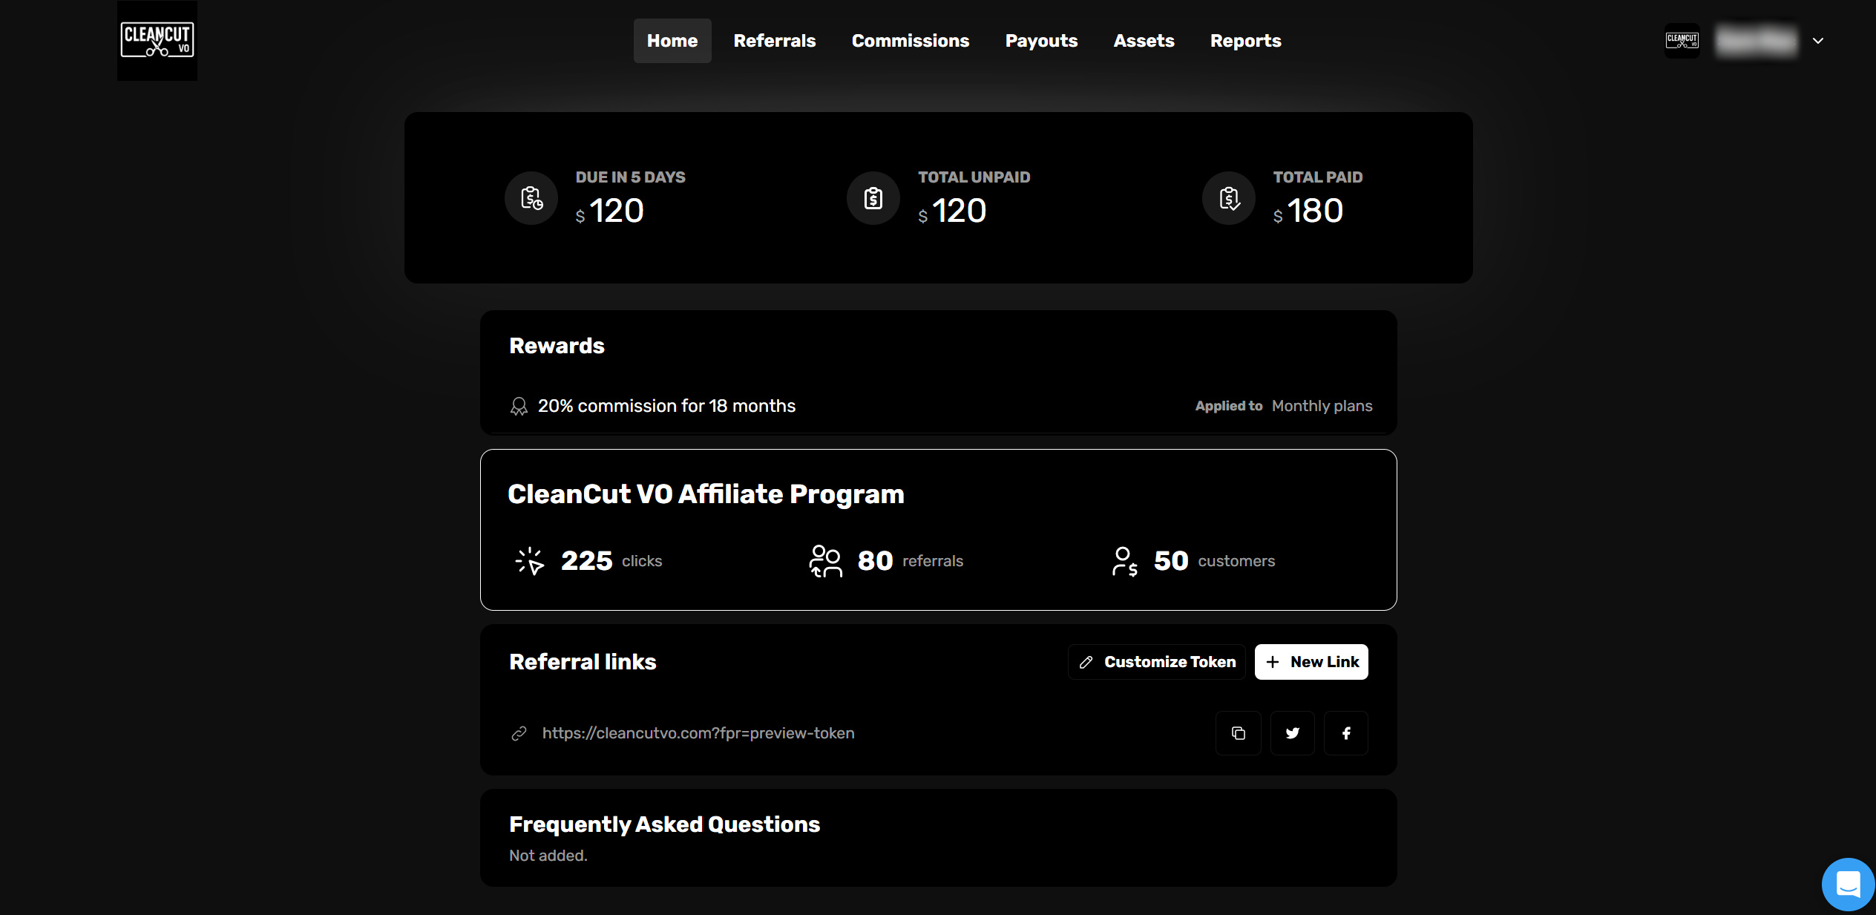
Task: Share the referral link on Twitter
Action: (x=1292, y=733)
